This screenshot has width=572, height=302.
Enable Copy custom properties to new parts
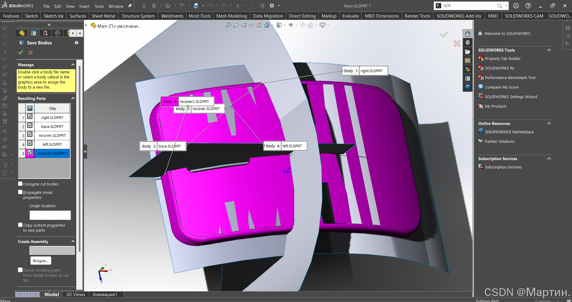tap(20, 225)
